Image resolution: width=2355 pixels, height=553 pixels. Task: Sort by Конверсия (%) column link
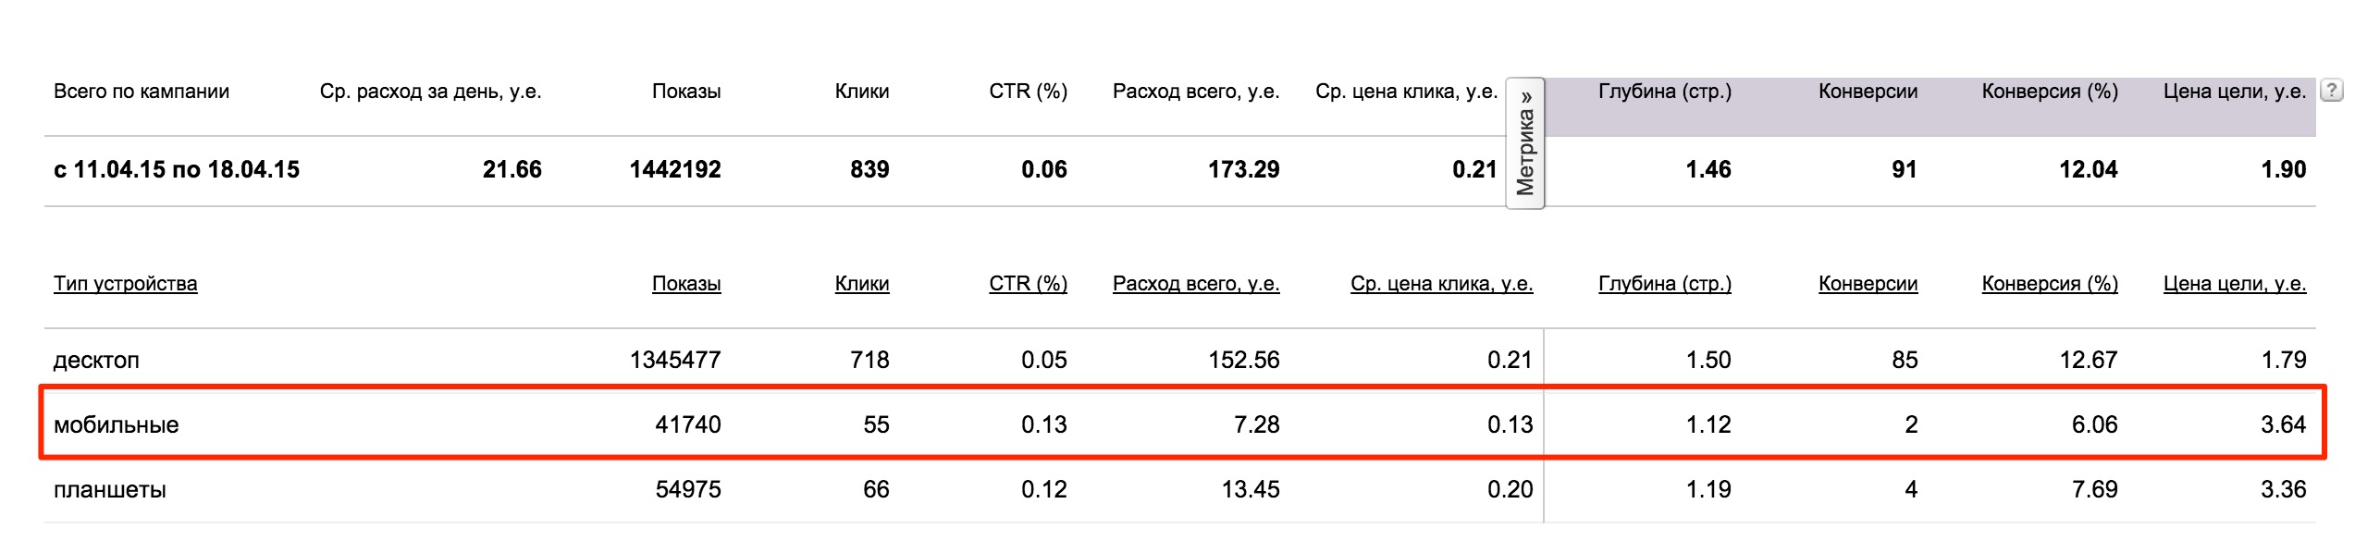pyautogui.click(x=2050, y=284)
